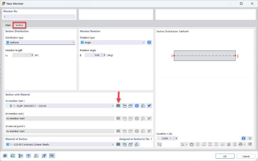The image size is (258, 161).
Task: Click the print icon in preview toolbar
Action: tap(240, 144)
